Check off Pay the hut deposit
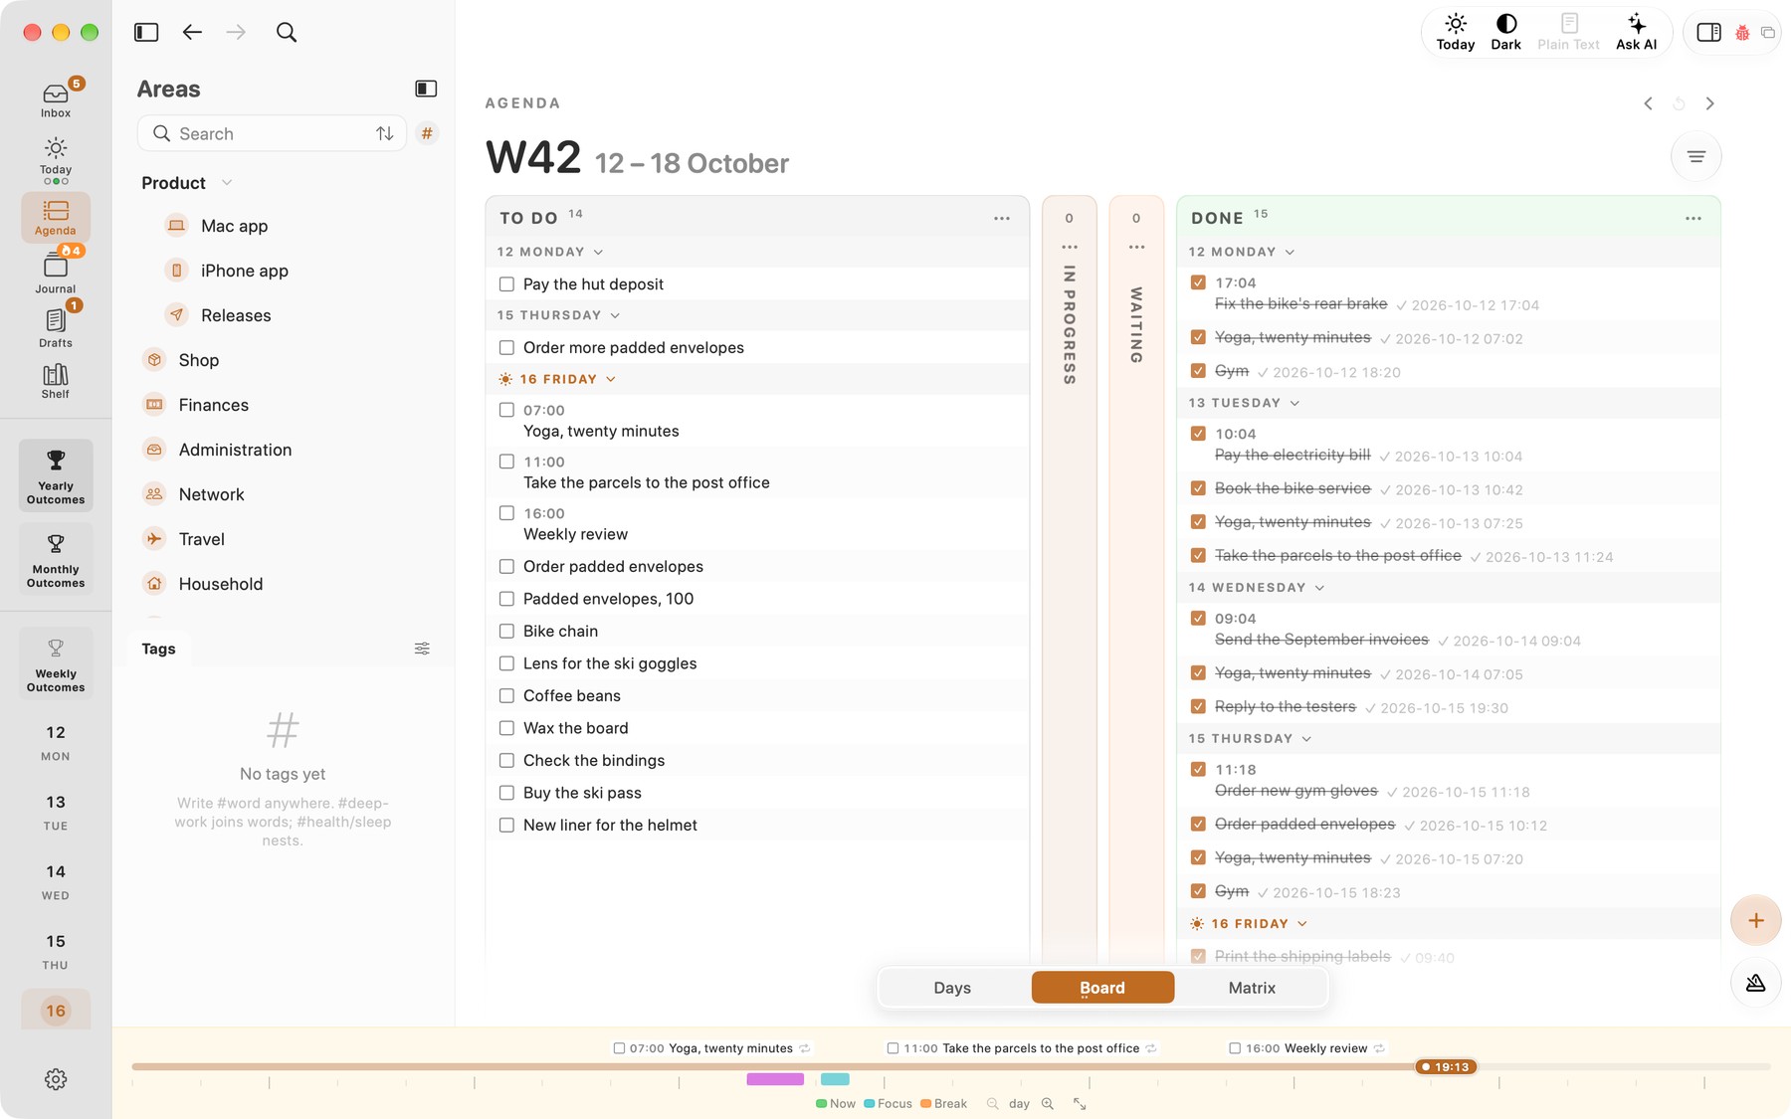The width and height of the screenshot is (1791, 1119). pyautogui.click(x=506, y=284)
